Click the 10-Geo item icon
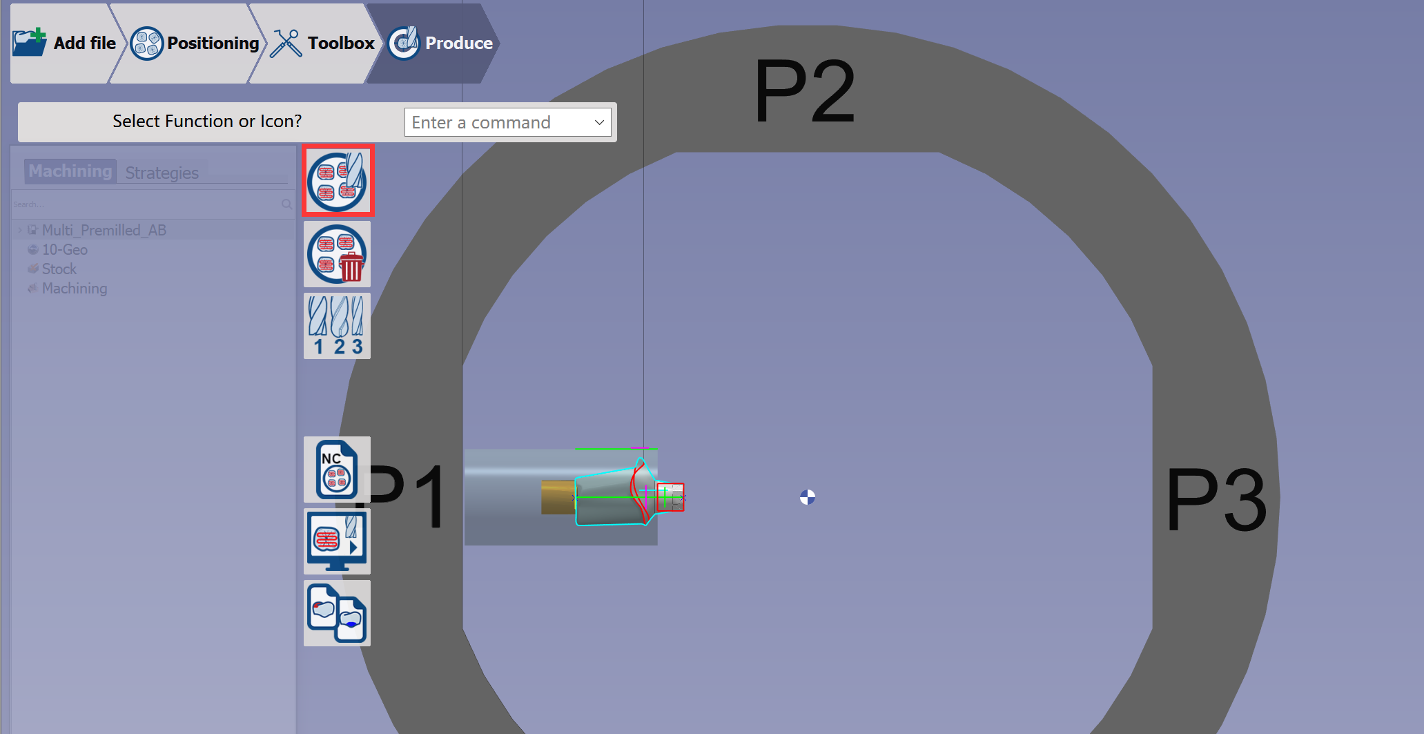The image size is (1424, 734). pos(32,249)
